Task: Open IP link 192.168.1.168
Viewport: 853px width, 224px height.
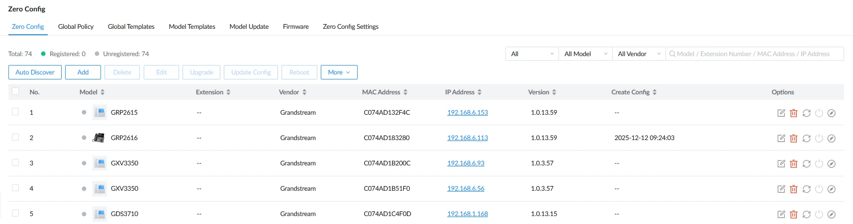Action: tap(468, 214)
